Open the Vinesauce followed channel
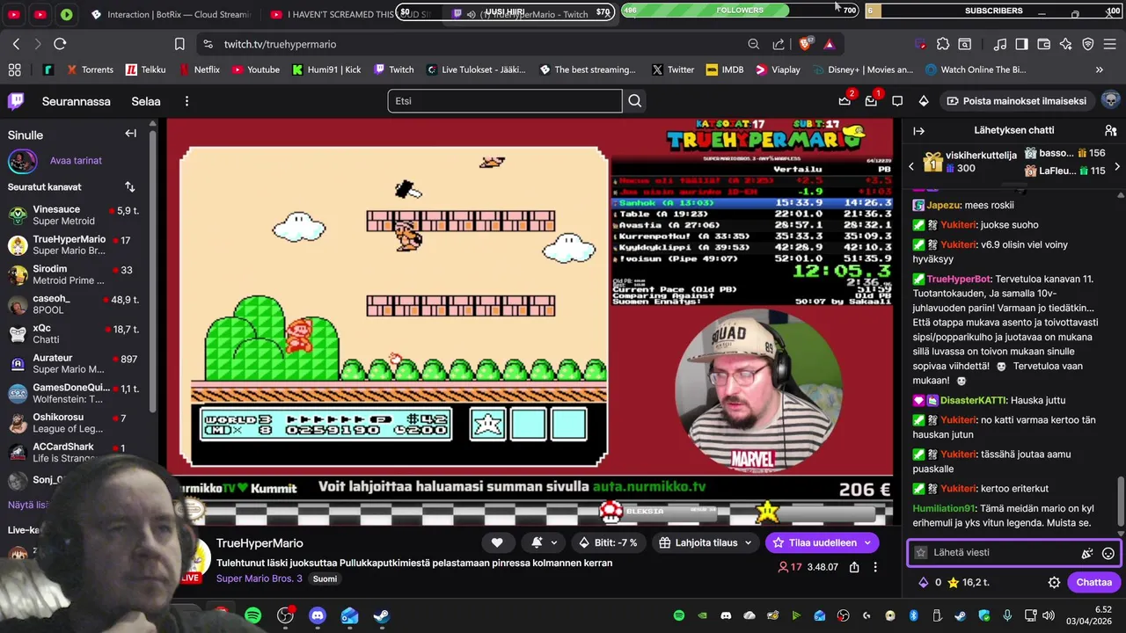 point(75,215)
